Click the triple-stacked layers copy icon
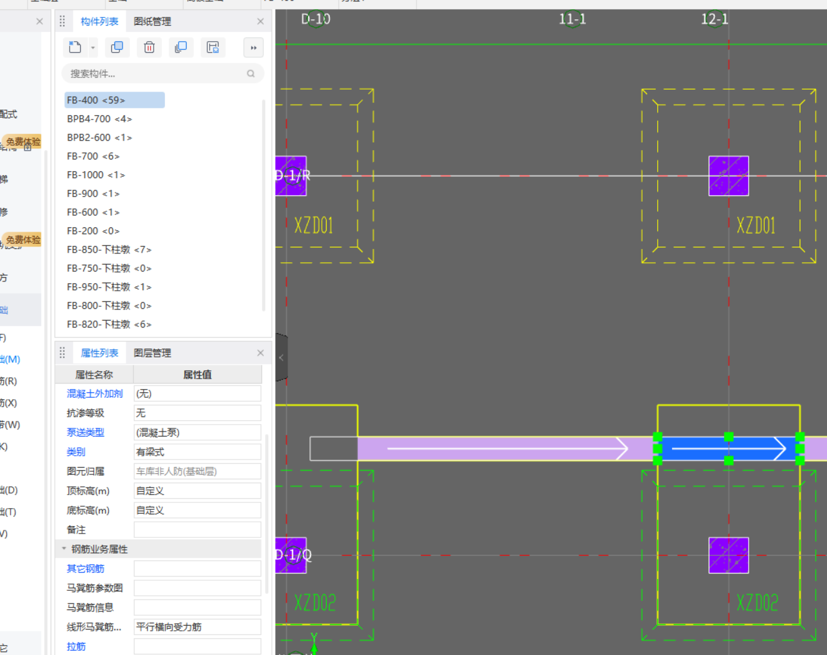Viewport: 827px width, 655px height. pos(181,47)
